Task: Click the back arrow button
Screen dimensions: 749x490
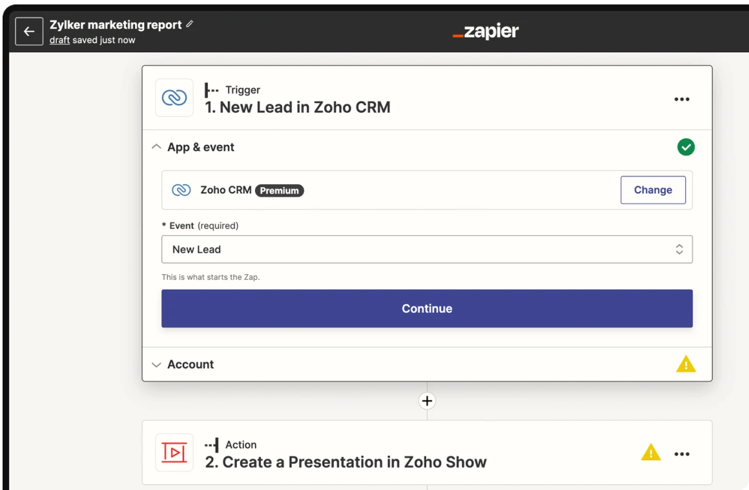Action: (29, 32)
